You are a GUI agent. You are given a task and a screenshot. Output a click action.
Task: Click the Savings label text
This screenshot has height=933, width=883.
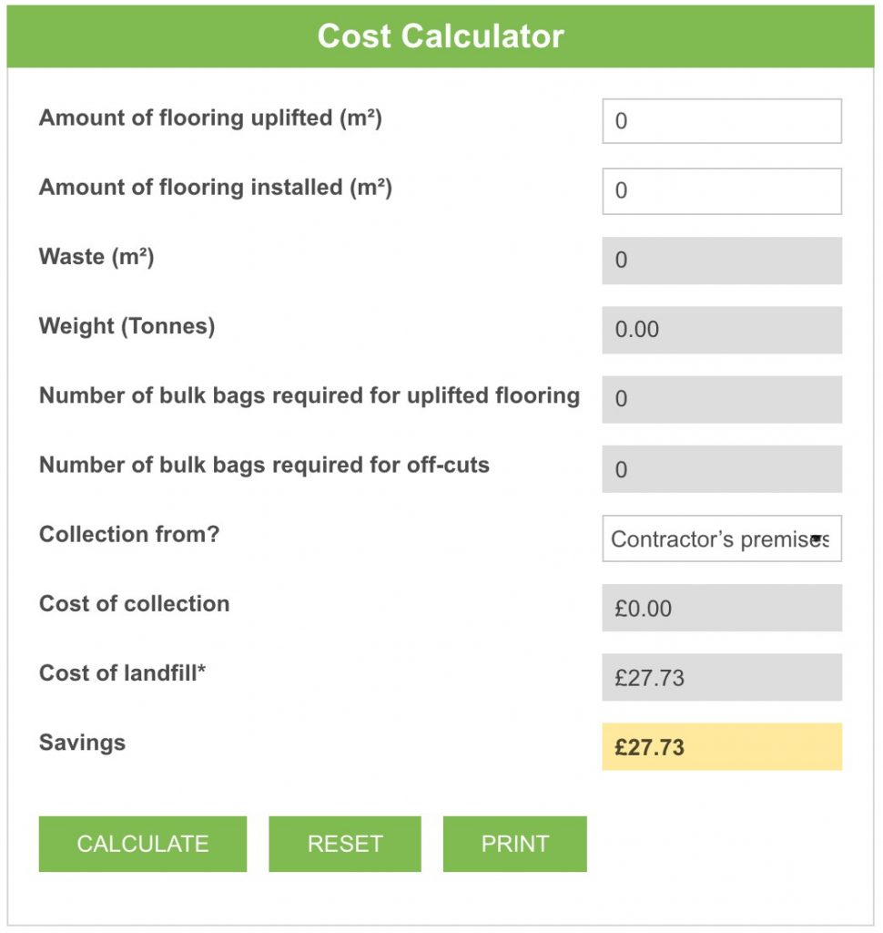82,743
